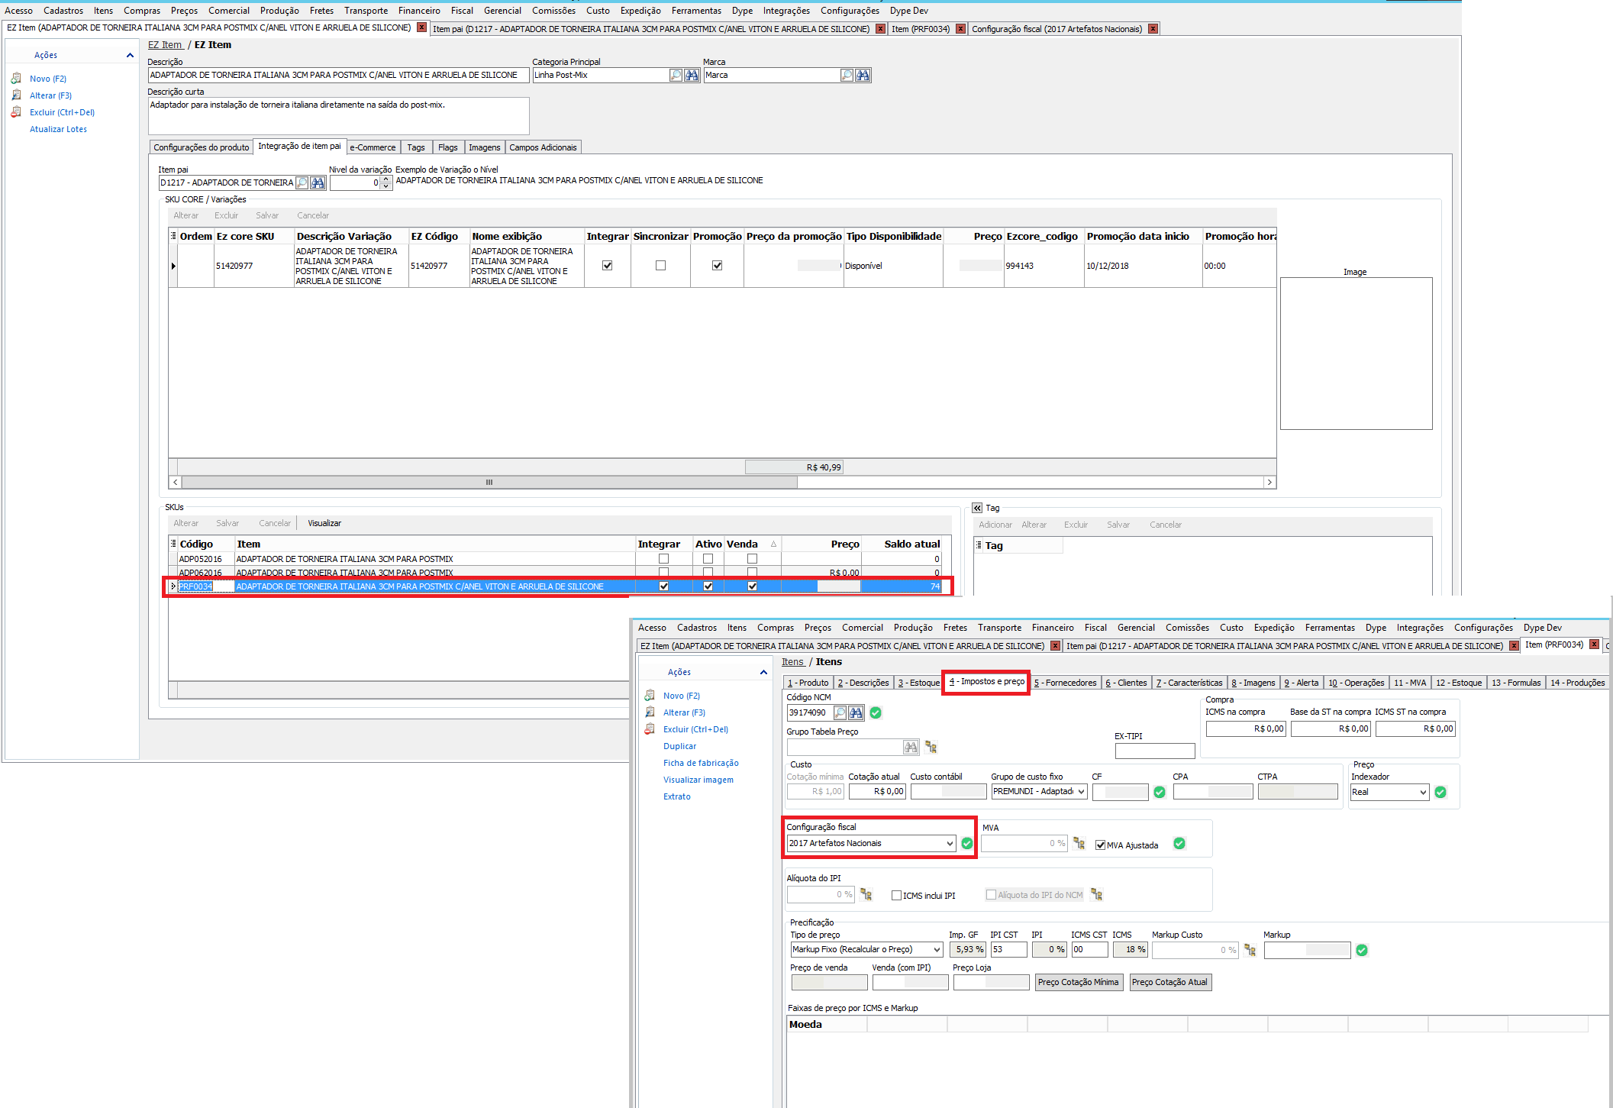Click into the Descrição curta text box
The height and width of the screenshot is (1108, 1613).
tap(338, 116)
